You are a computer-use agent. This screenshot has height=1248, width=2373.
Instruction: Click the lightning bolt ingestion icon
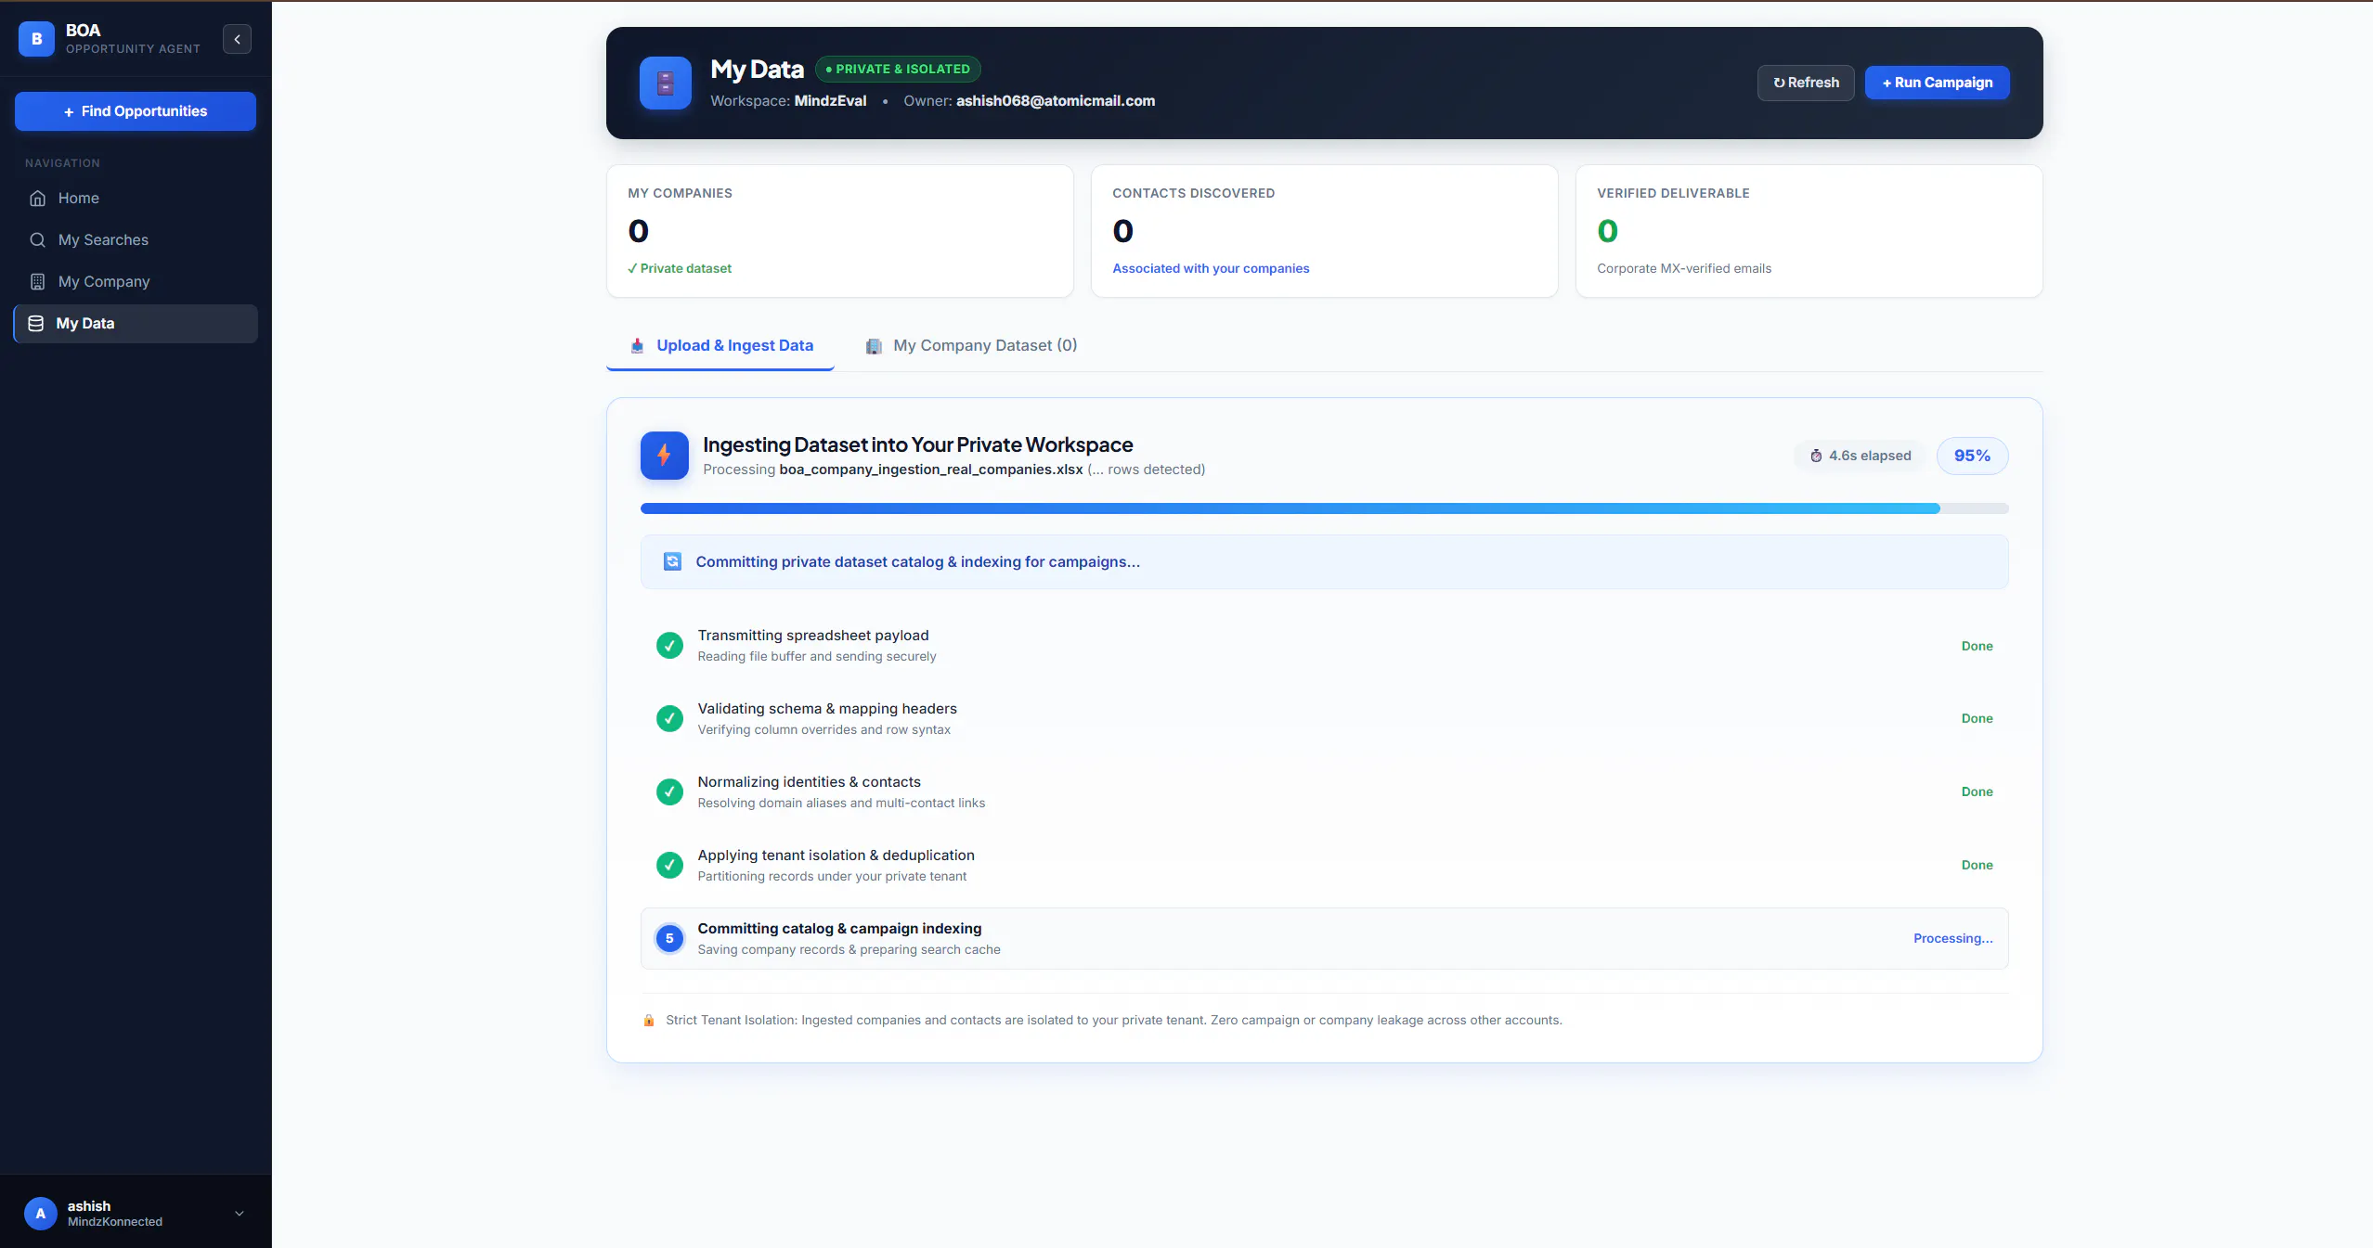(x=665, y=456)
